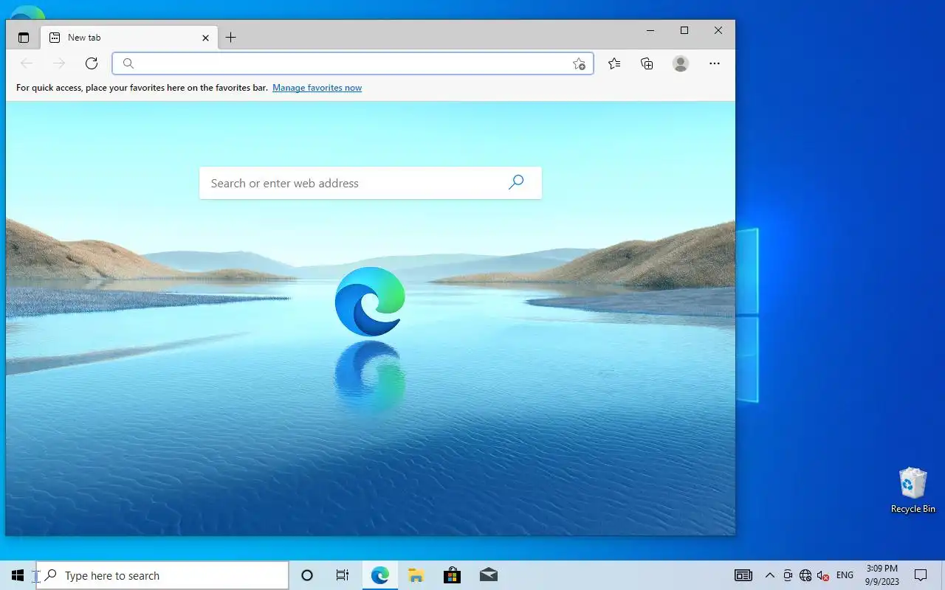Open the Action Center notifications icon
The height and width of the screenshot is (590, 945).
tap(921, 575)
